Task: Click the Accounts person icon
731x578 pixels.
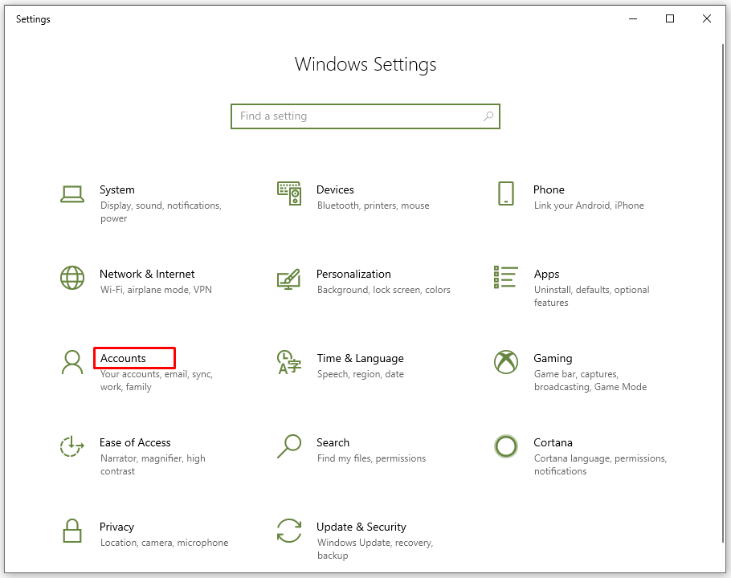Action: pyautogui.click(x=72, y=362)
